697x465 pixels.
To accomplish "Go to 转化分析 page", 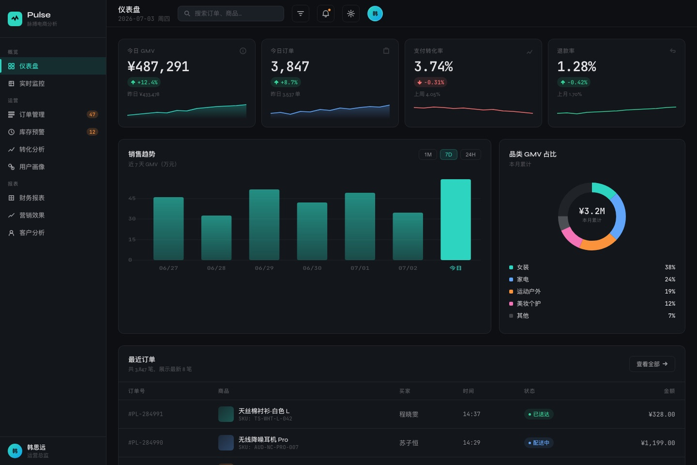I will point(53,149).
